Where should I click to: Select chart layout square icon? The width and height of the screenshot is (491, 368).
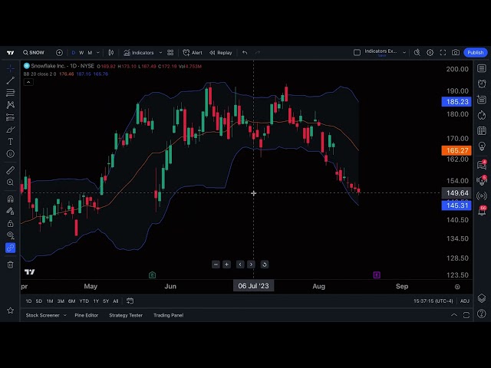click(x=357, y=53)
